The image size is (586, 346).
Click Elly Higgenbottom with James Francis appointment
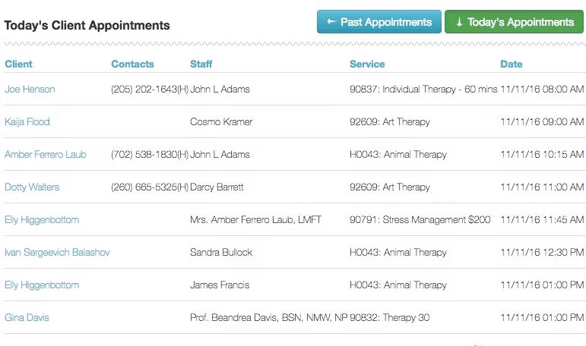(42, 285)
